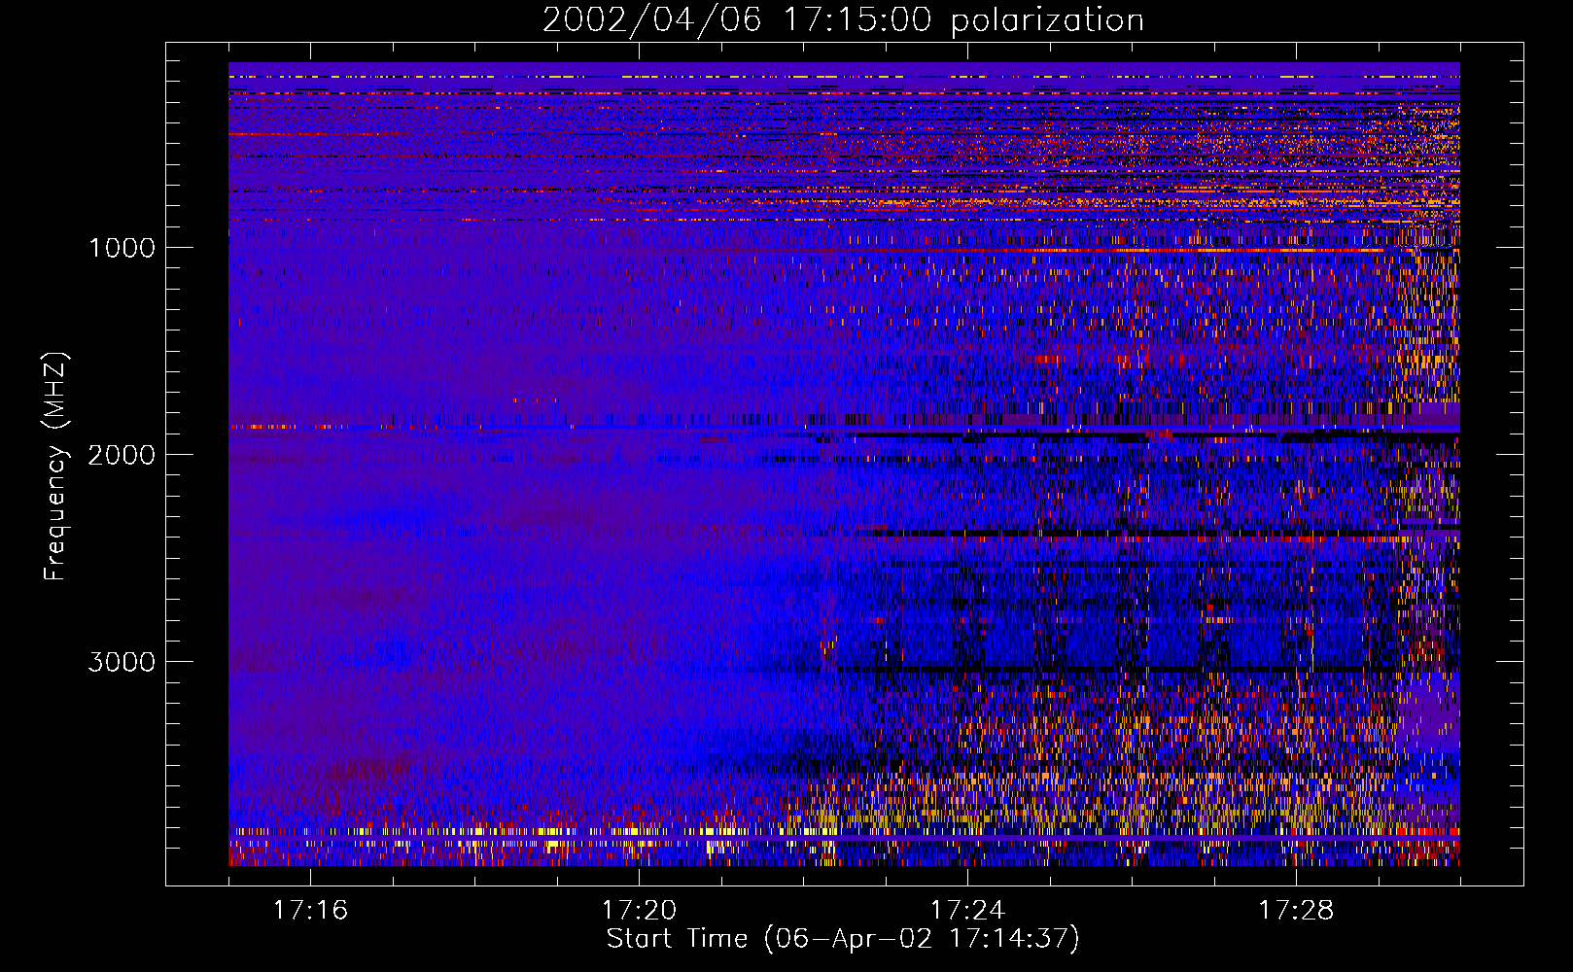Click the 'Frequency (MHZ)' axis title

(55, 467)
